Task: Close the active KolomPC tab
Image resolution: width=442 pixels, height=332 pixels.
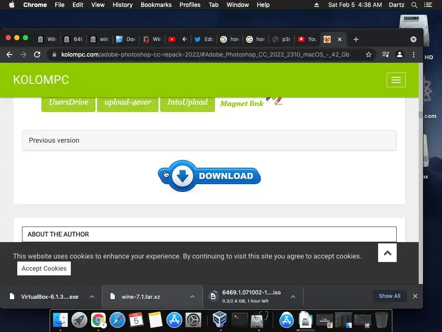Action: [x=340, y=39]
